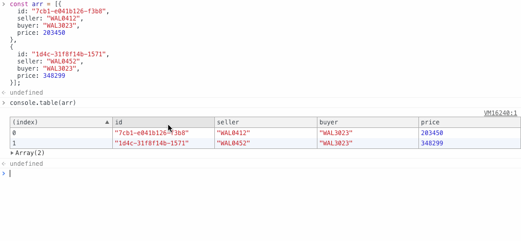Sort table by the (index) column arrow
The height and width of the screenshot is (241, 521).
pyautogui.click(x=107, y=122)
